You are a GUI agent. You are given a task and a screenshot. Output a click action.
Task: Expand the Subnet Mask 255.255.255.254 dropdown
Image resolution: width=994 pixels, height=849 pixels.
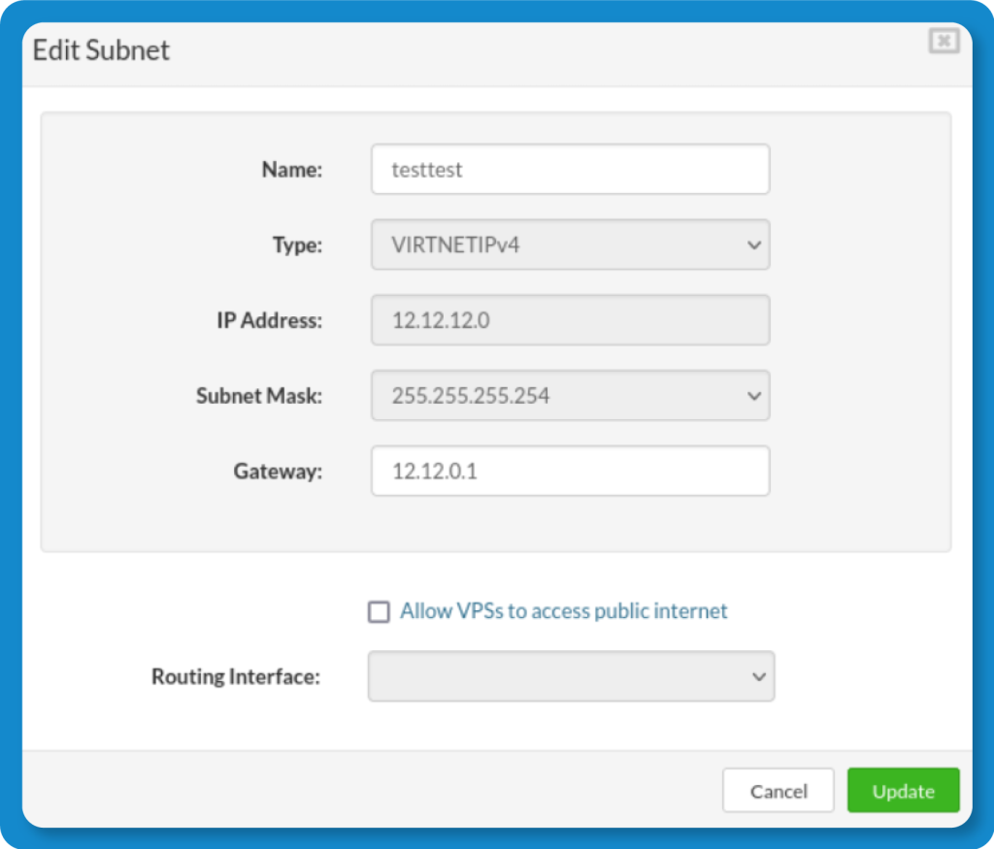tap(570, 395)
